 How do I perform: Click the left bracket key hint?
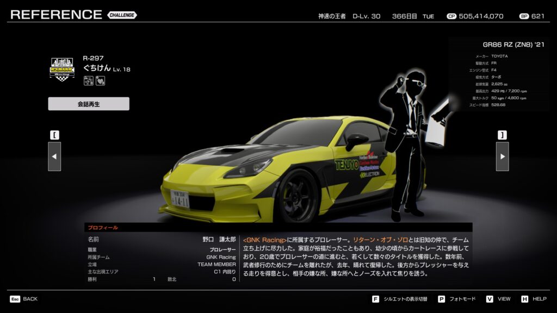point(54,135)
